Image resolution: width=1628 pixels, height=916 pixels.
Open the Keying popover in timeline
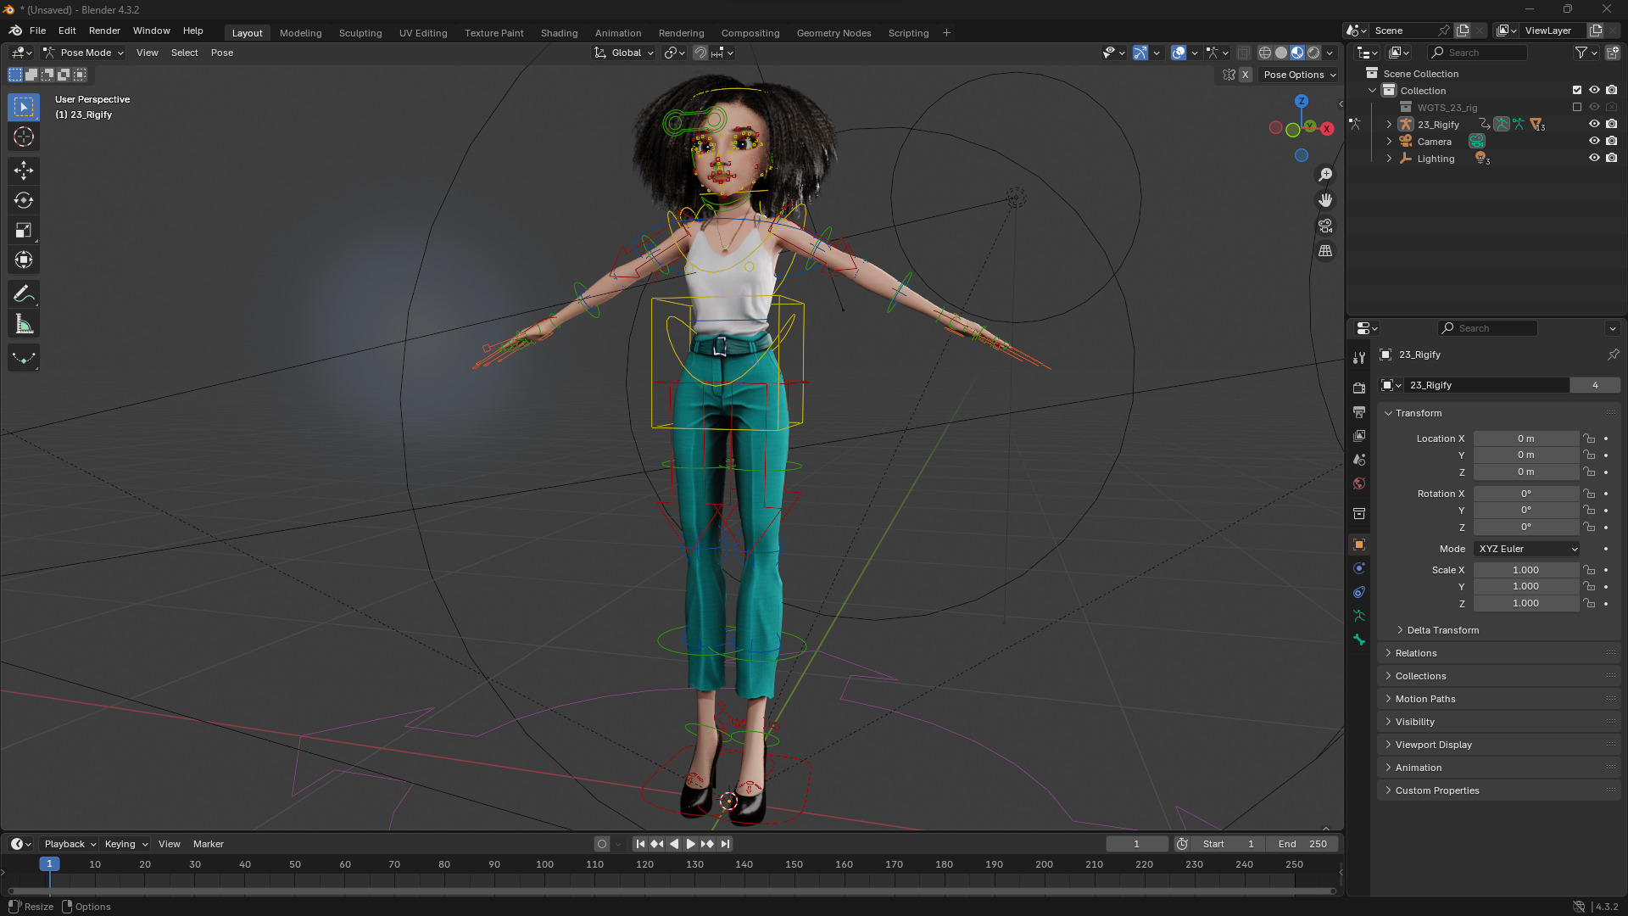coord(125,844)
